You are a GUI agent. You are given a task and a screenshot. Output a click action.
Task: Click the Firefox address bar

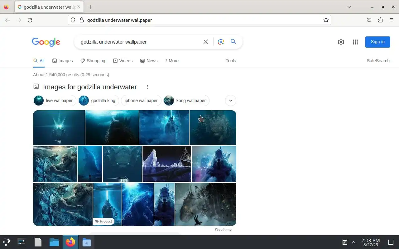point(199,20)
